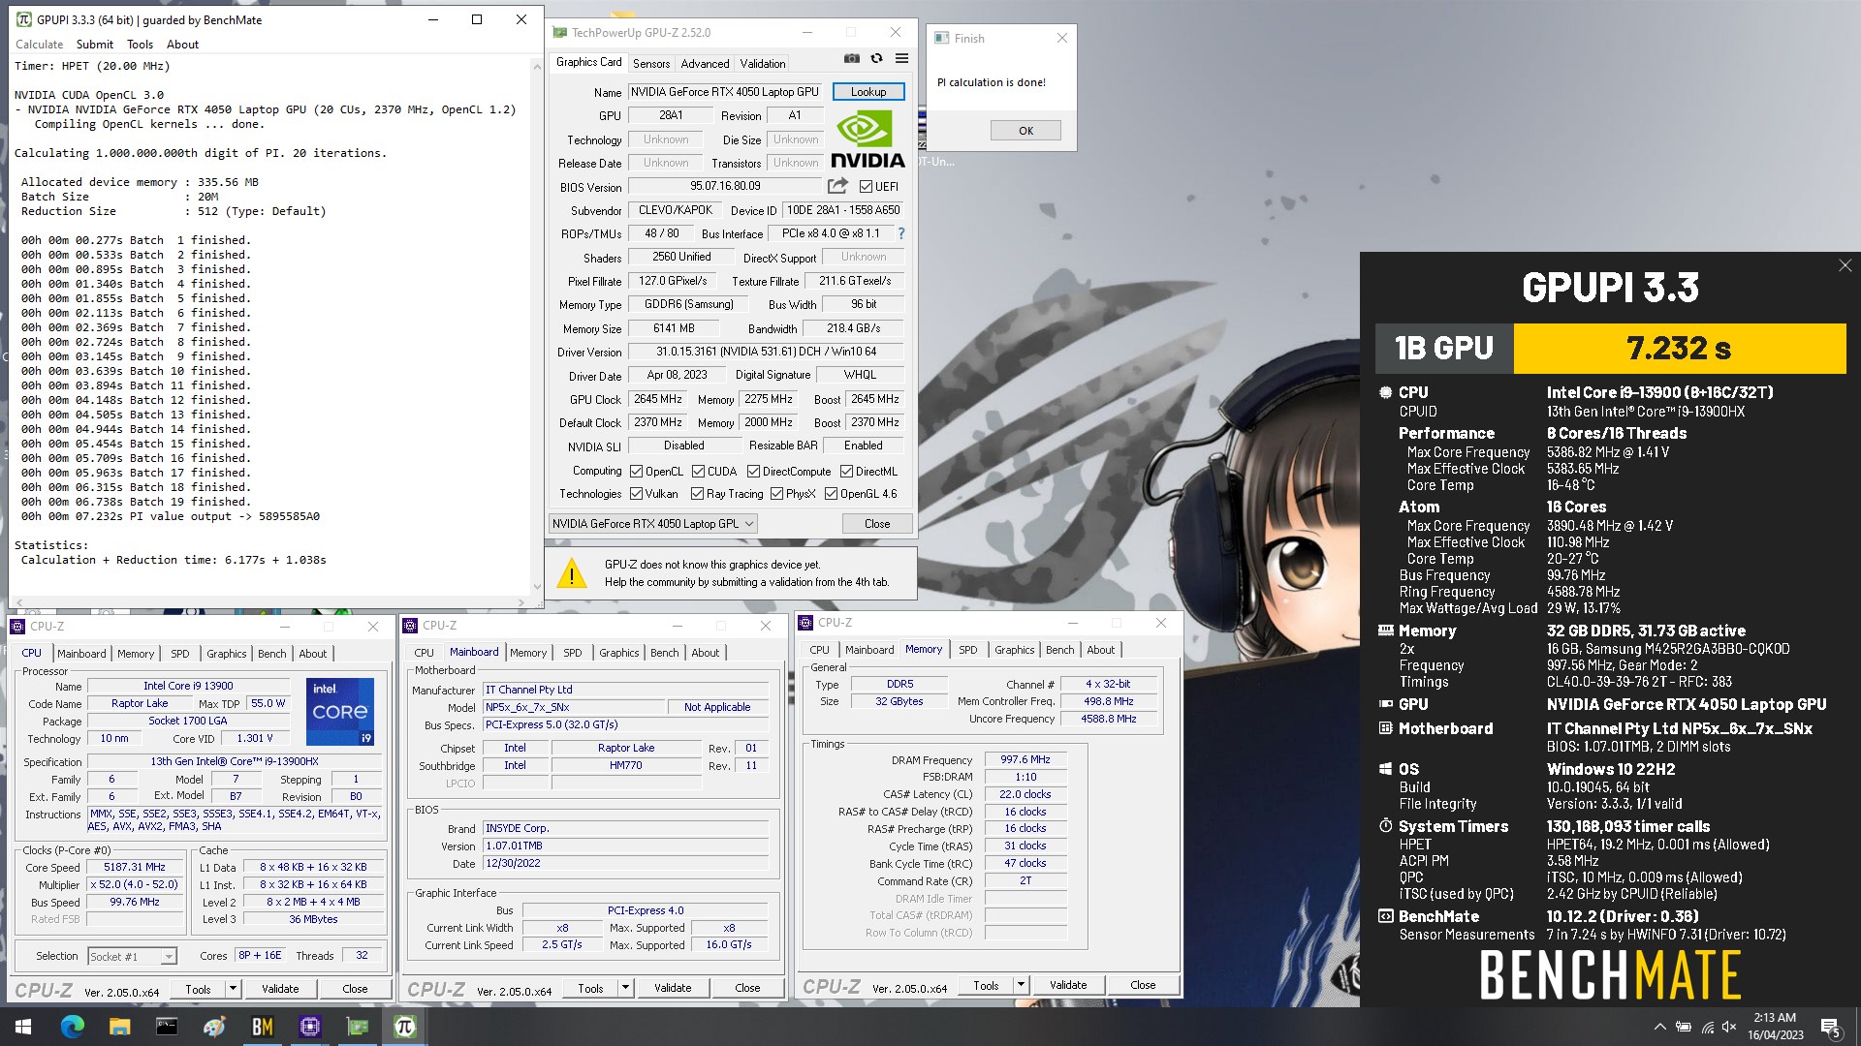This screenshot has width=1861, height=1046.
Task: Toggle the DirectML checkbox
Action: click(846, 472)
